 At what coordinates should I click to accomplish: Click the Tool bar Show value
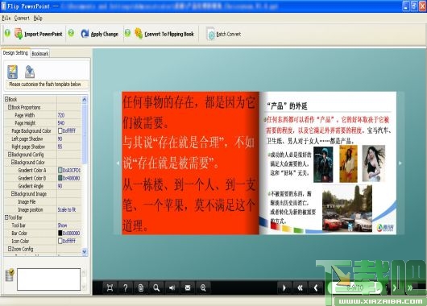coord(62,225)
